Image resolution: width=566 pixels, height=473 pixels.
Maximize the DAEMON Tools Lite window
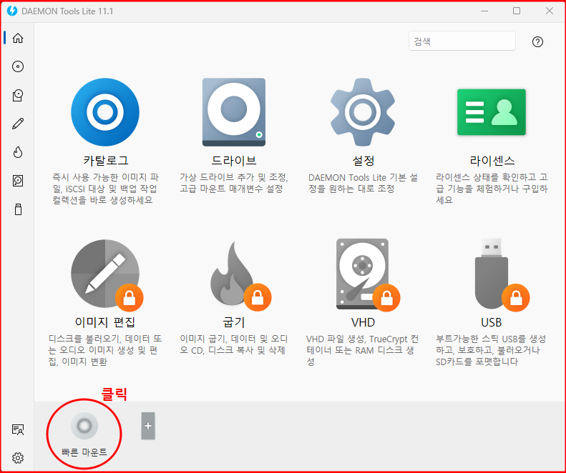click(x=517, y=11)
